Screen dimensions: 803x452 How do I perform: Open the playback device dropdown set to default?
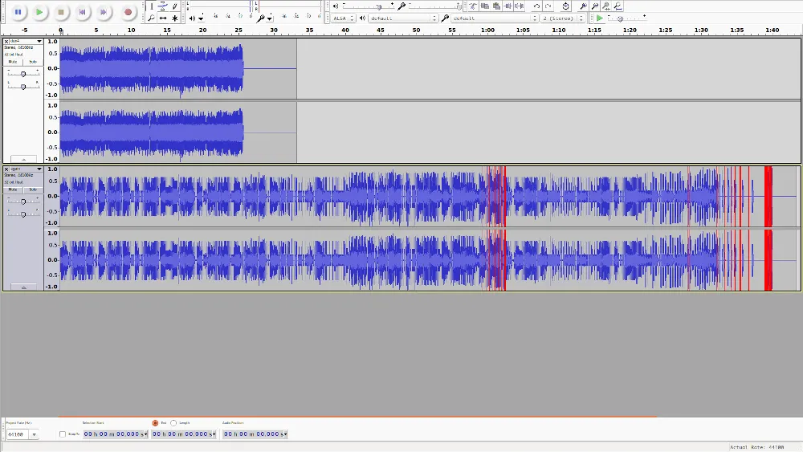pyautogui.click(x=403, y=18)
